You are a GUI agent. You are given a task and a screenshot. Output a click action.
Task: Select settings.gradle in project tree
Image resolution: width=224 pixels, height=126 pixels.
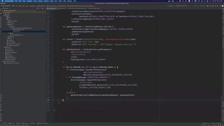click(x=10, y=59)
